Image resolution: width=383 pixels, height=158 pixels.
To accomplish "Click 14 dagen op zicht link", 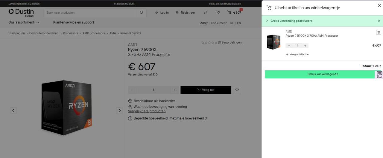I will [124, 4].
